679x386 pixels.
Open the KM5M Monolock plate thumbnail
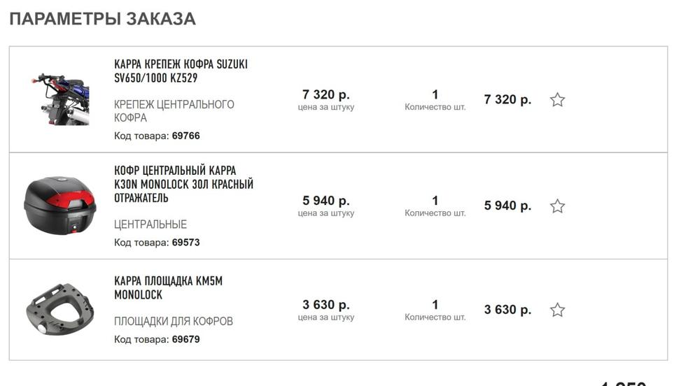pos(59,309)
